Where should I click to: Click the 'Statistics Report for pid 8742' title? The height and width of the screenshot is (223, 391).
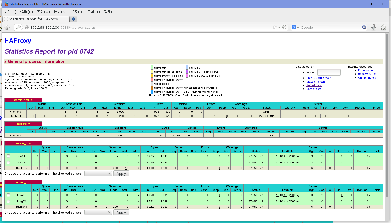[49, 51]
